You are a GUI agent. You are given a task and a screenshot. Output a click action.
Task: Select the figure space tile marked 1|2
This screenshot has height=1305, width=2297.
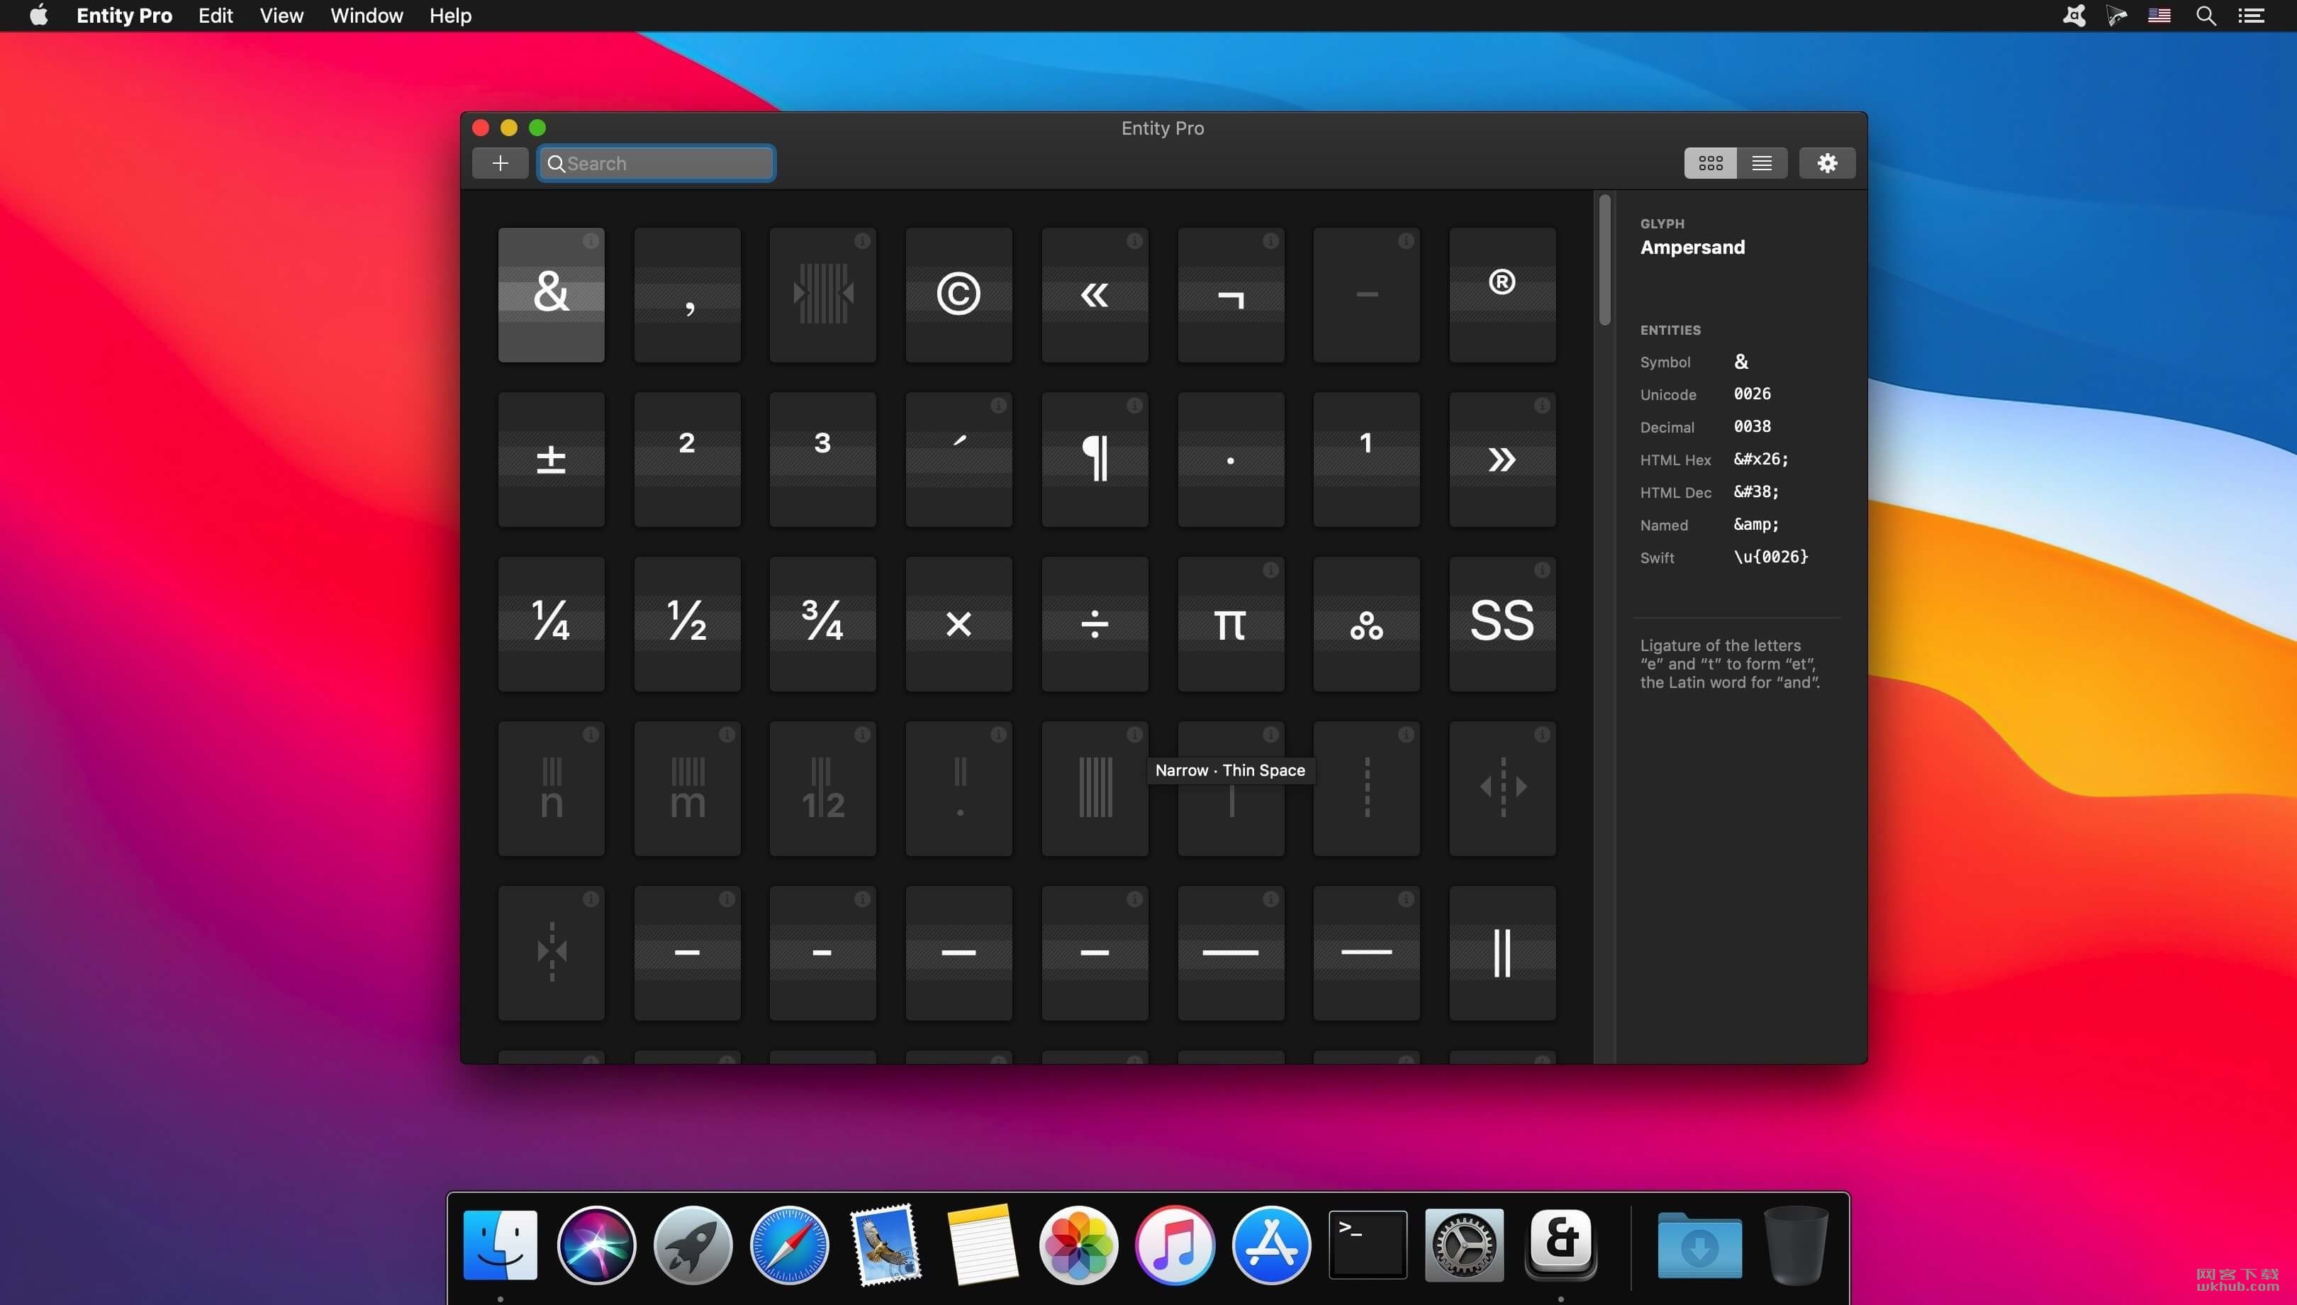(822, 789)
